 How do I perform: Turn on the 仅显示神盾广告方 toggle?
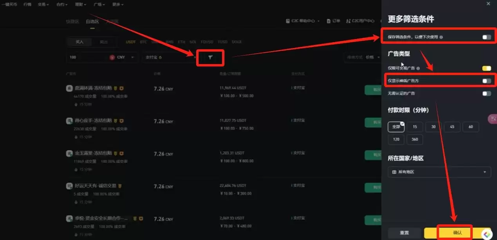[486, 81]
